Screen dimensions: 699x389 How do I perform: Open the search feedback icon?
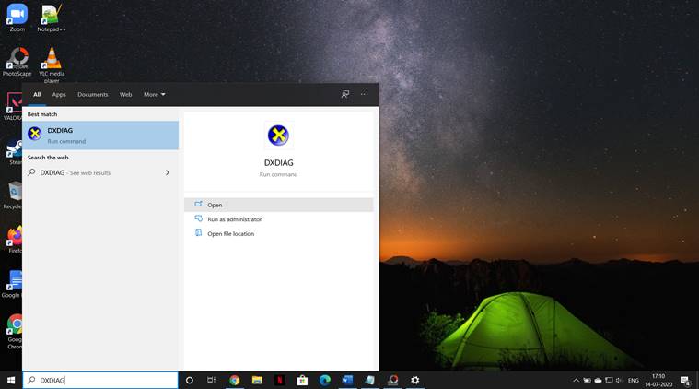tap(345, 94)
